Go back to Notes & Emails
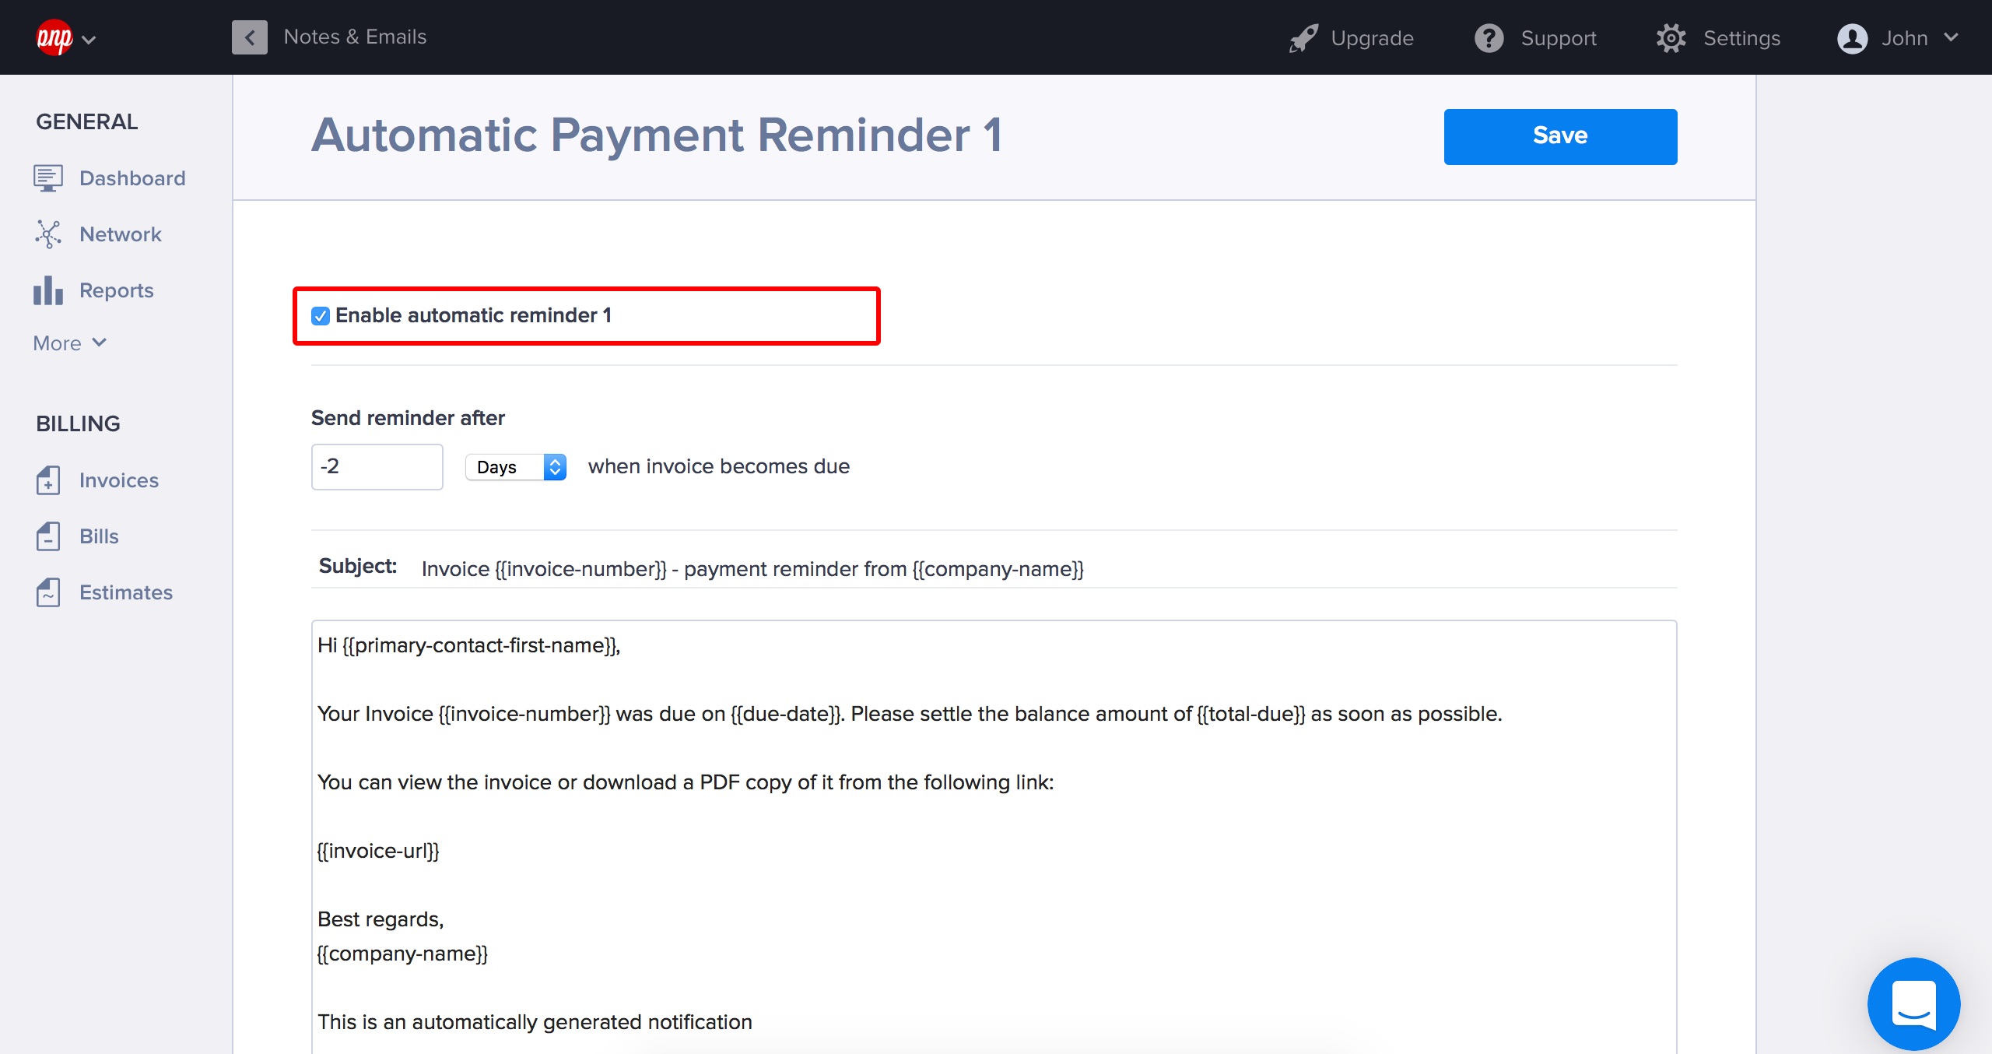Image resolution: width=1992 pixels, height=1054 pixels. (250, 37)
